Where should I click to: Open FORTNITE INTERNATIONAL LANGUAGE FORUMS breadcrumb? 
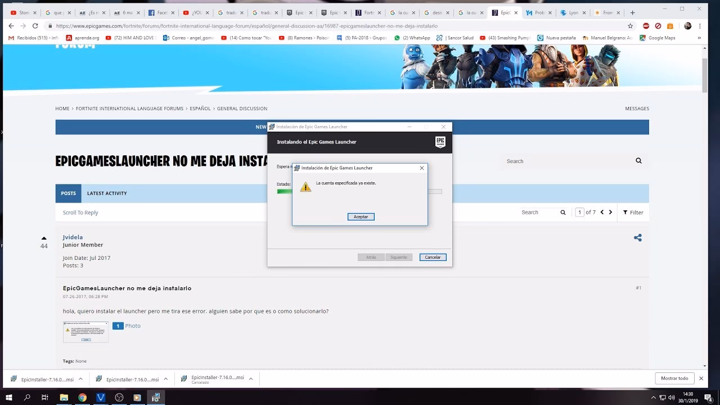129,109
